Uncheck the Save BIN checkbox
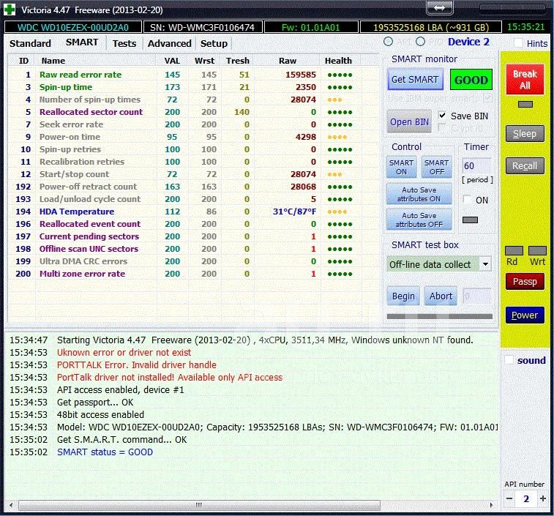Screen dimensions: 554x516 click(x=442, y=115)
